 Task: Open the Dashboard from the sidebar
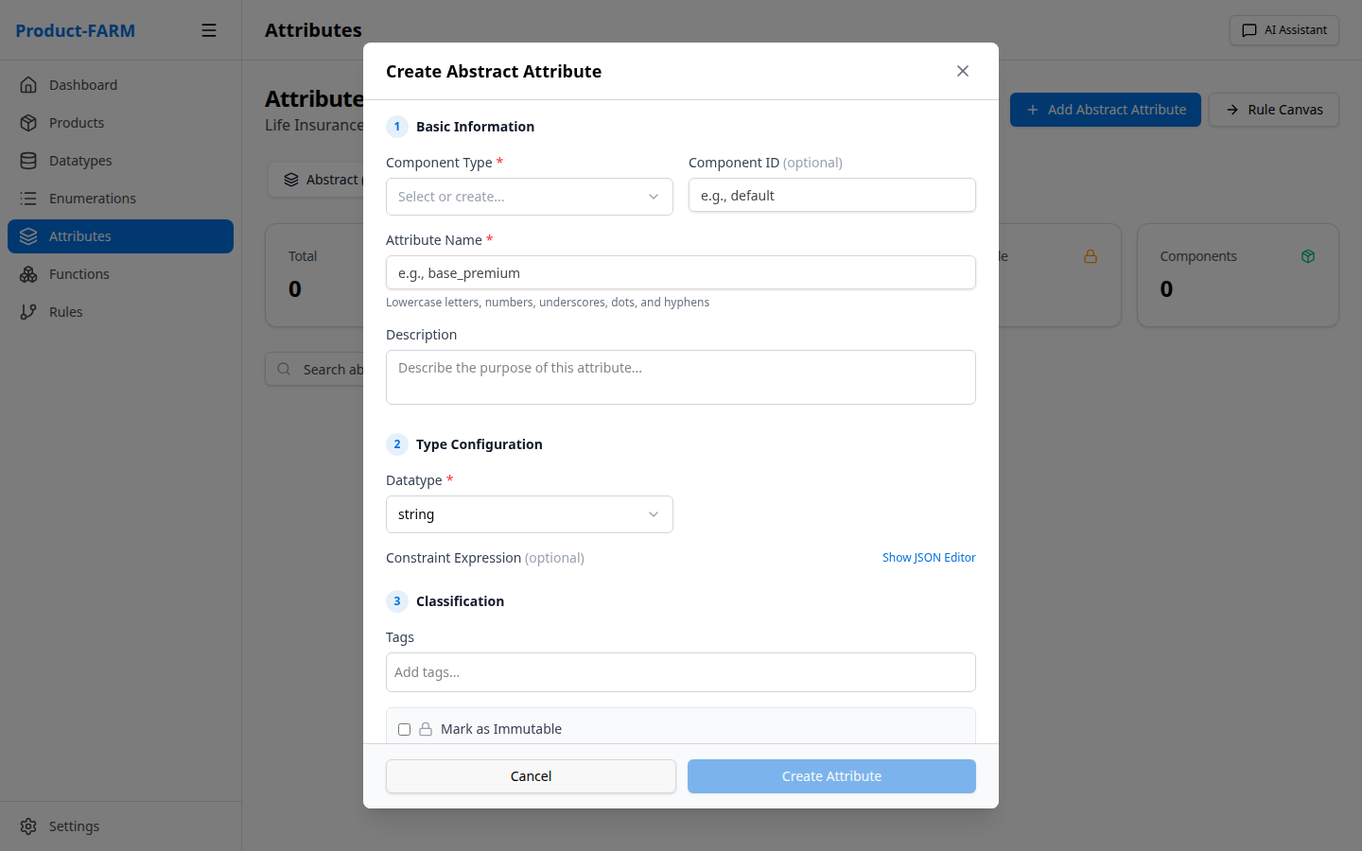[x=81, y=84]
